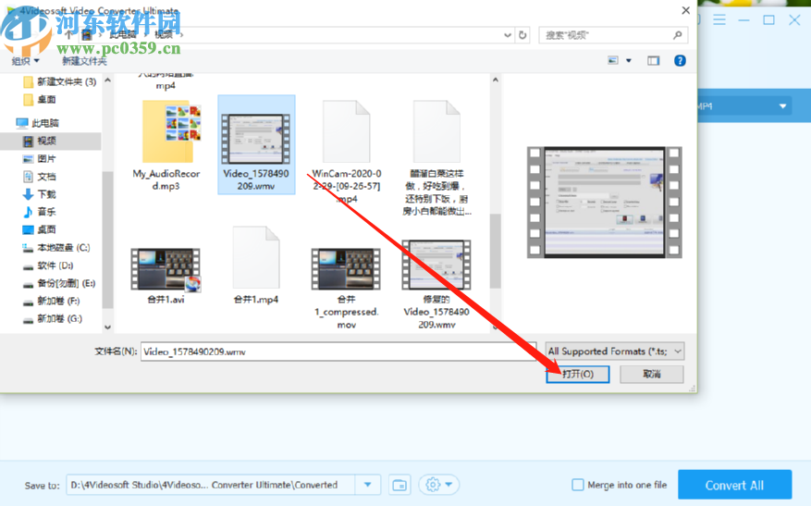The height and width of the screenshot is (506, 811).
Task: Click the file name input field
Action: tap(338, 352)
